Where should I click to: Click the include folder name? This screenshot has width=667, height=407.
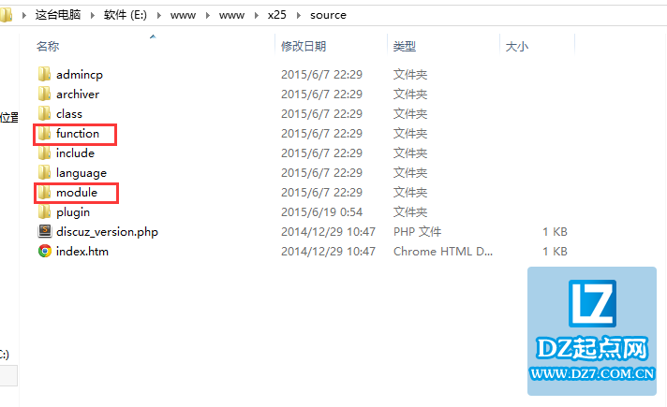click(75, 153)
